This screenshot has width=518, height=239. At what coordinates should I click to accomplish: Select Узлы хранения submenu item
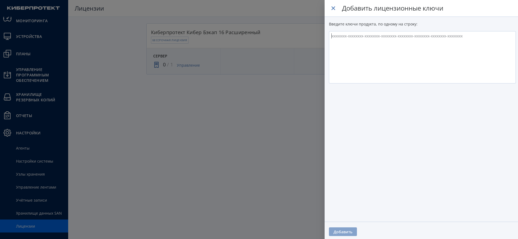pos(34,174)
